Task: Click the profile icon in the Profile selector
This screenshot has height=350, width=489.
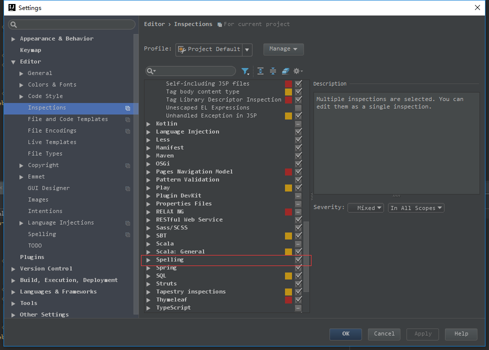Action: [x=183, y=49]
